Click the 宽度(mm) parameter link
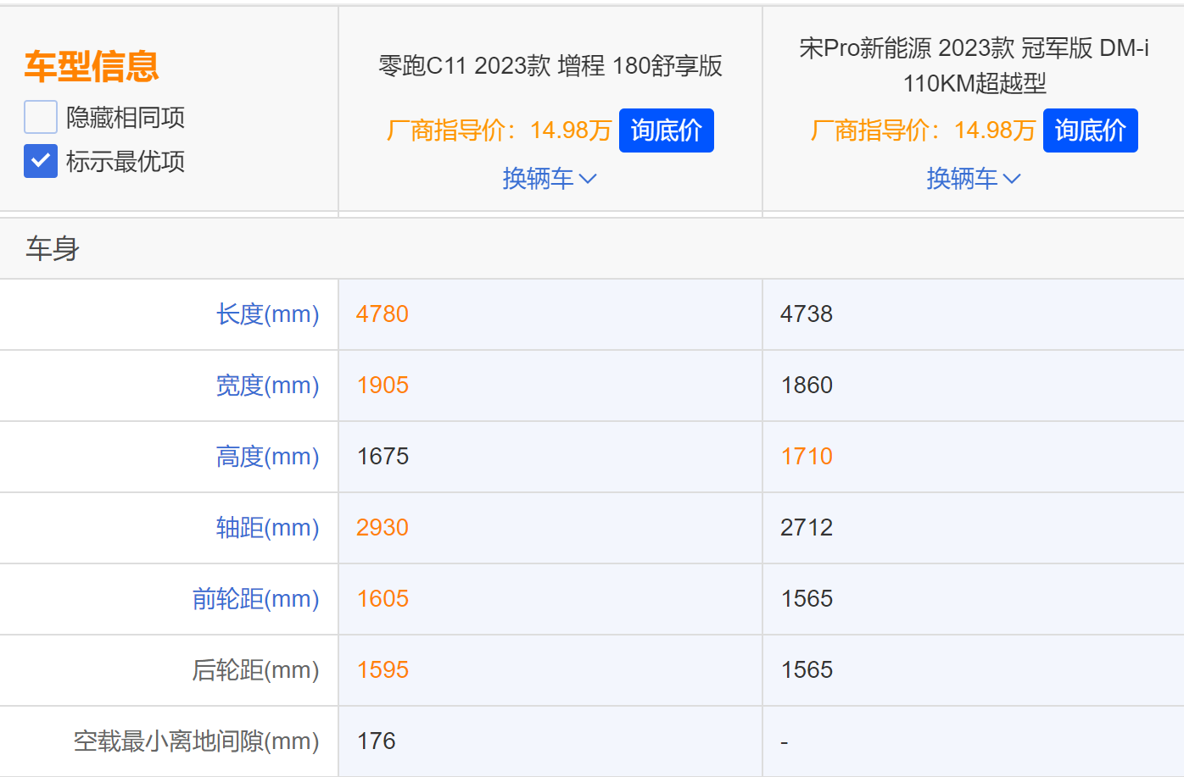The width and height of the screenshot is (1184, 777). pyautogui.click(x=267, y=386)
